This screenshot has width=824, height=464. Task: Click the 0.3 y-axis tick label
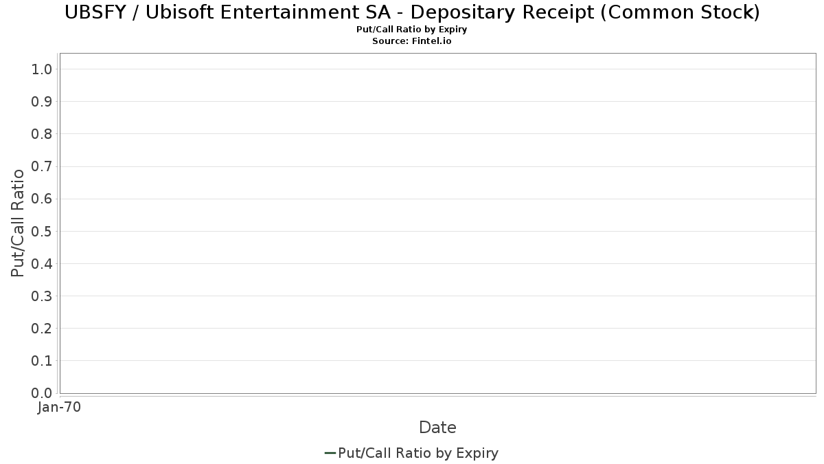tap(42, 296)
